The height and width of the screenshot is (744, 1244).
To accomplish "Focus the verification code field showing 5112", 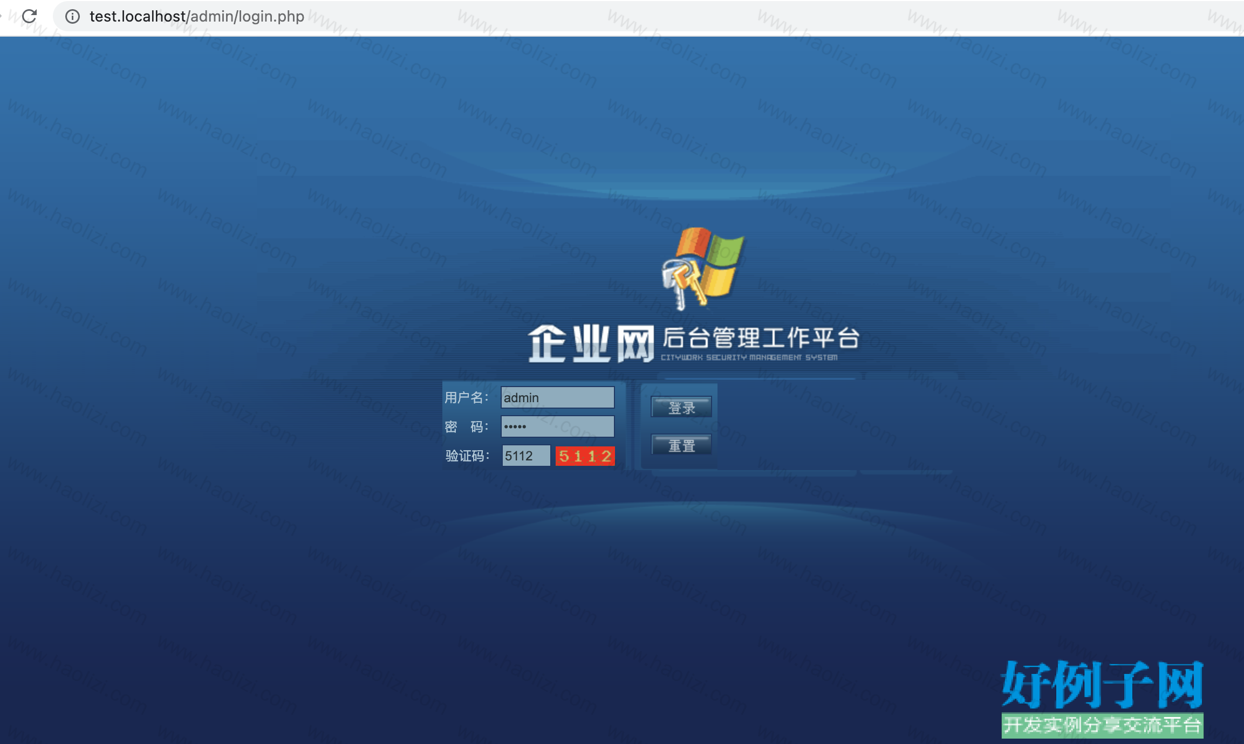I will coord(526,456).
